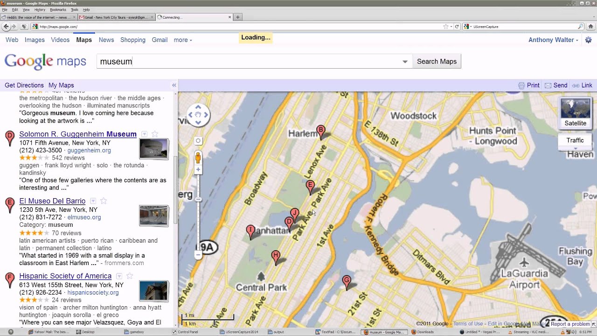The height and width of the screenshot is (336, 597).
Task: Click the Link button in map toolbar
Action: 582,85
